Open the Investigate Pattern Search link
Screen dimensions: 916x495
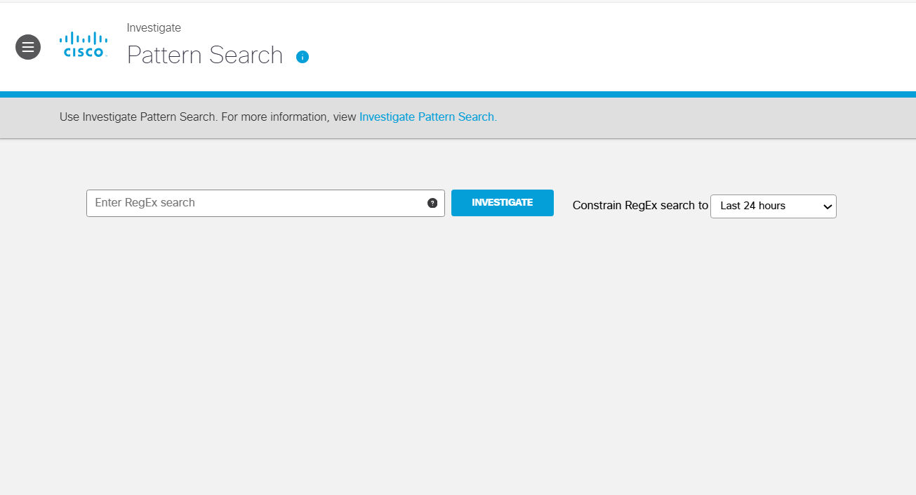[x=428, y=117]
